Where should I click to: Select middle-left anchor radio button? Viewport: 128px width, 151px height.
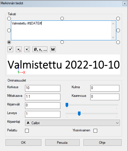tap(9, 31)
